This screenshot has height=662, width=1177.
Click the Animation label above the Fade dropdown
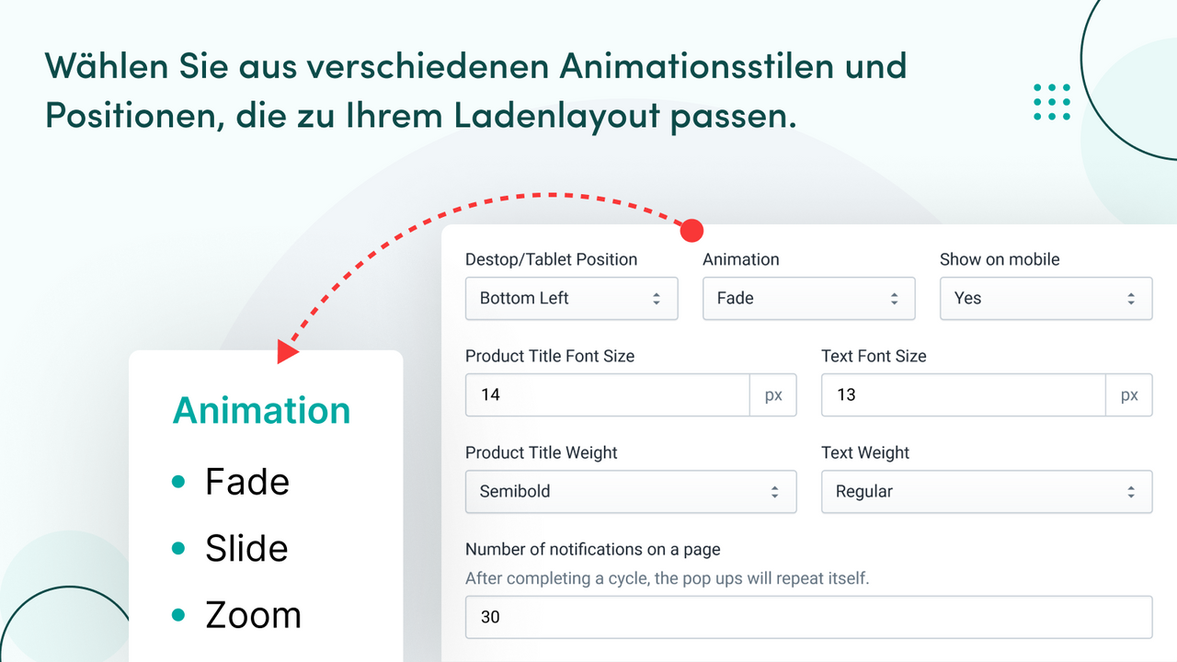point(741,259)
